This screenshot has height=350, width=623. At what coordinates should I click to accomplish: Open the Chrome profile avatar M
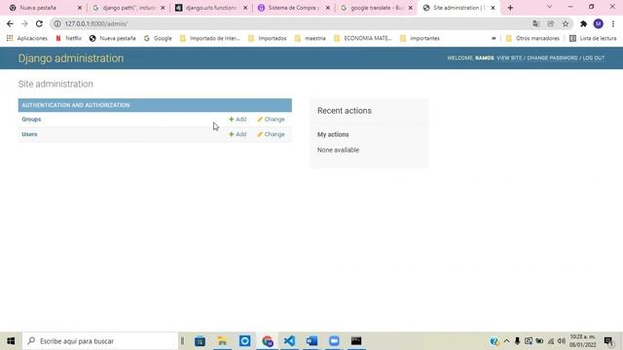pyautogui.click(x=599, y=23)
